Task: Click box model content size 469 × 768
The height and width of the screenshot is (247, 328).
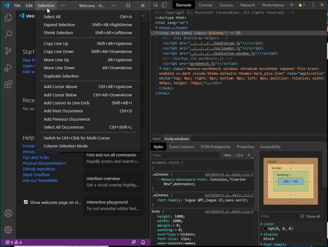Action: point(291,182)
